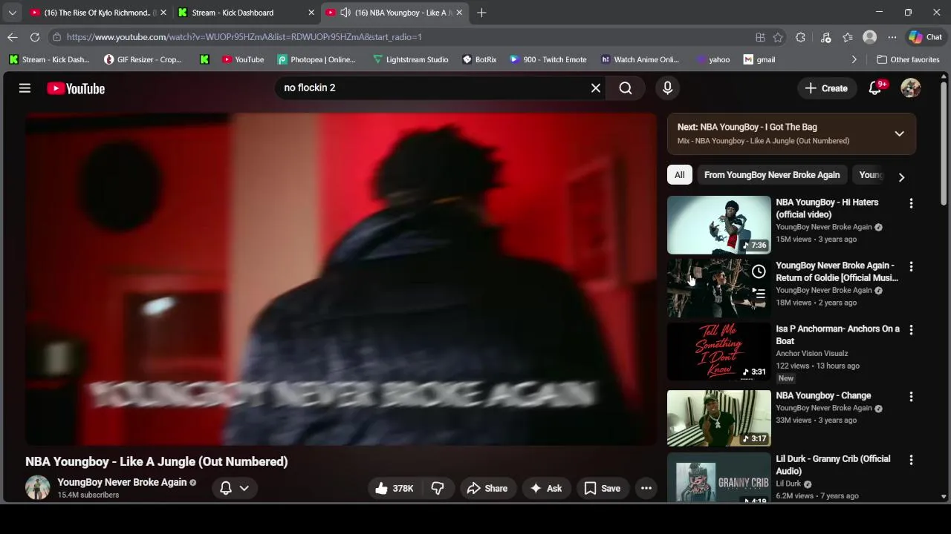Open browser settings and more ellipsis
Screen dimensions: 951x534
point(892,37)
